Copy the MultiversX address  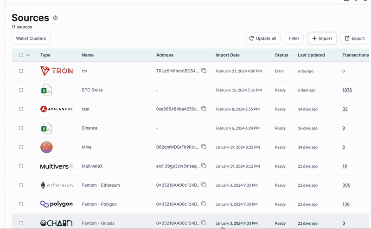204,166
